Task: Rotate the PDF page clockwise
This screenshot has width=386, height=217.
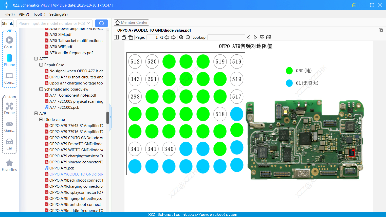Action: [x=130, y=37]
